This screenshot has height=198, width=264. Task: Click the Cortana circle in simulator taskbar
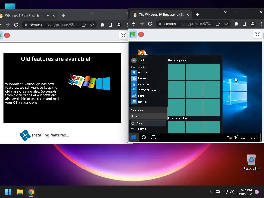(144, 137)
